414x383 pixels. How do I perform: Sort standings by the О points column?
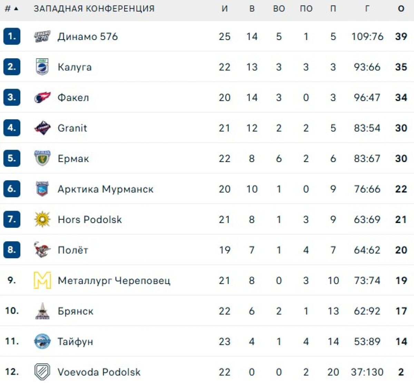tap(401, 9)
